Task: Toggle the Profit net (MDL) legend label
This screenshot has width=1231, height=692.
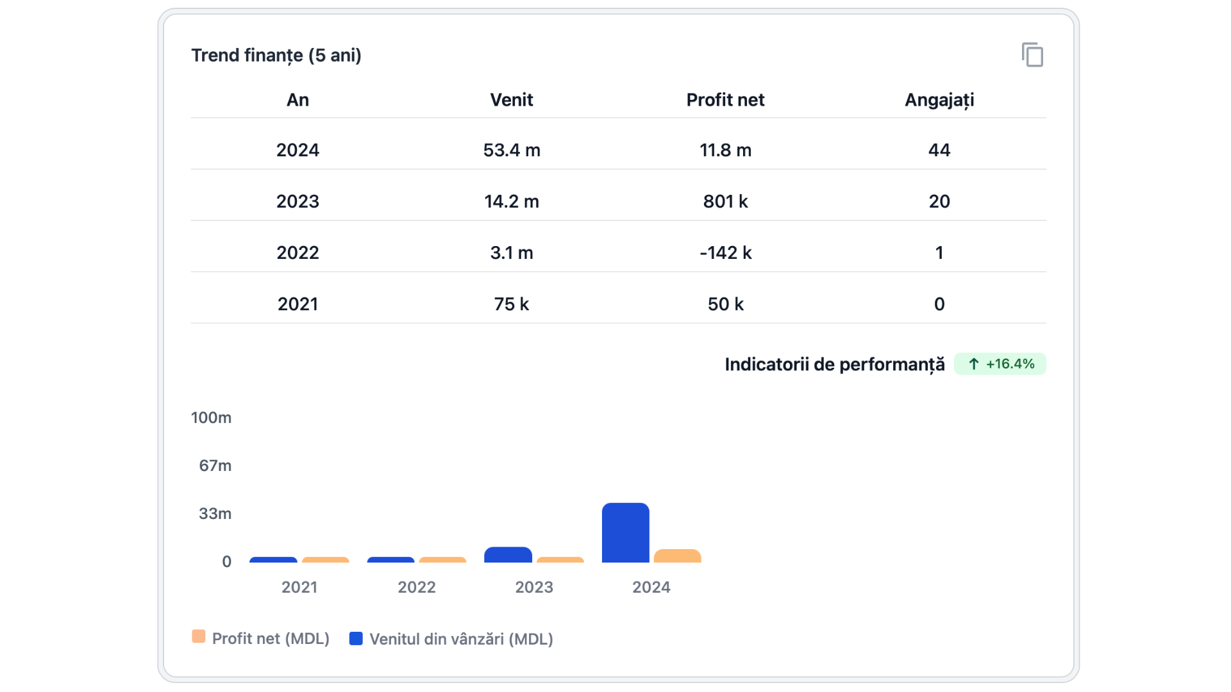Action: pos(271,639)
